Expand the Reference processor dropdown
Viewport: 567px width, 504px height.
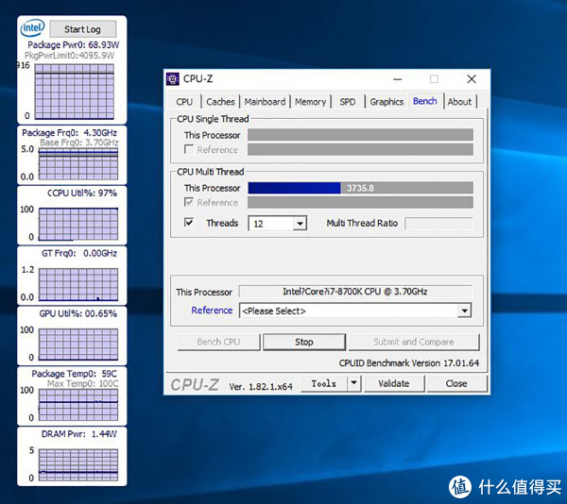coord(464,311)
